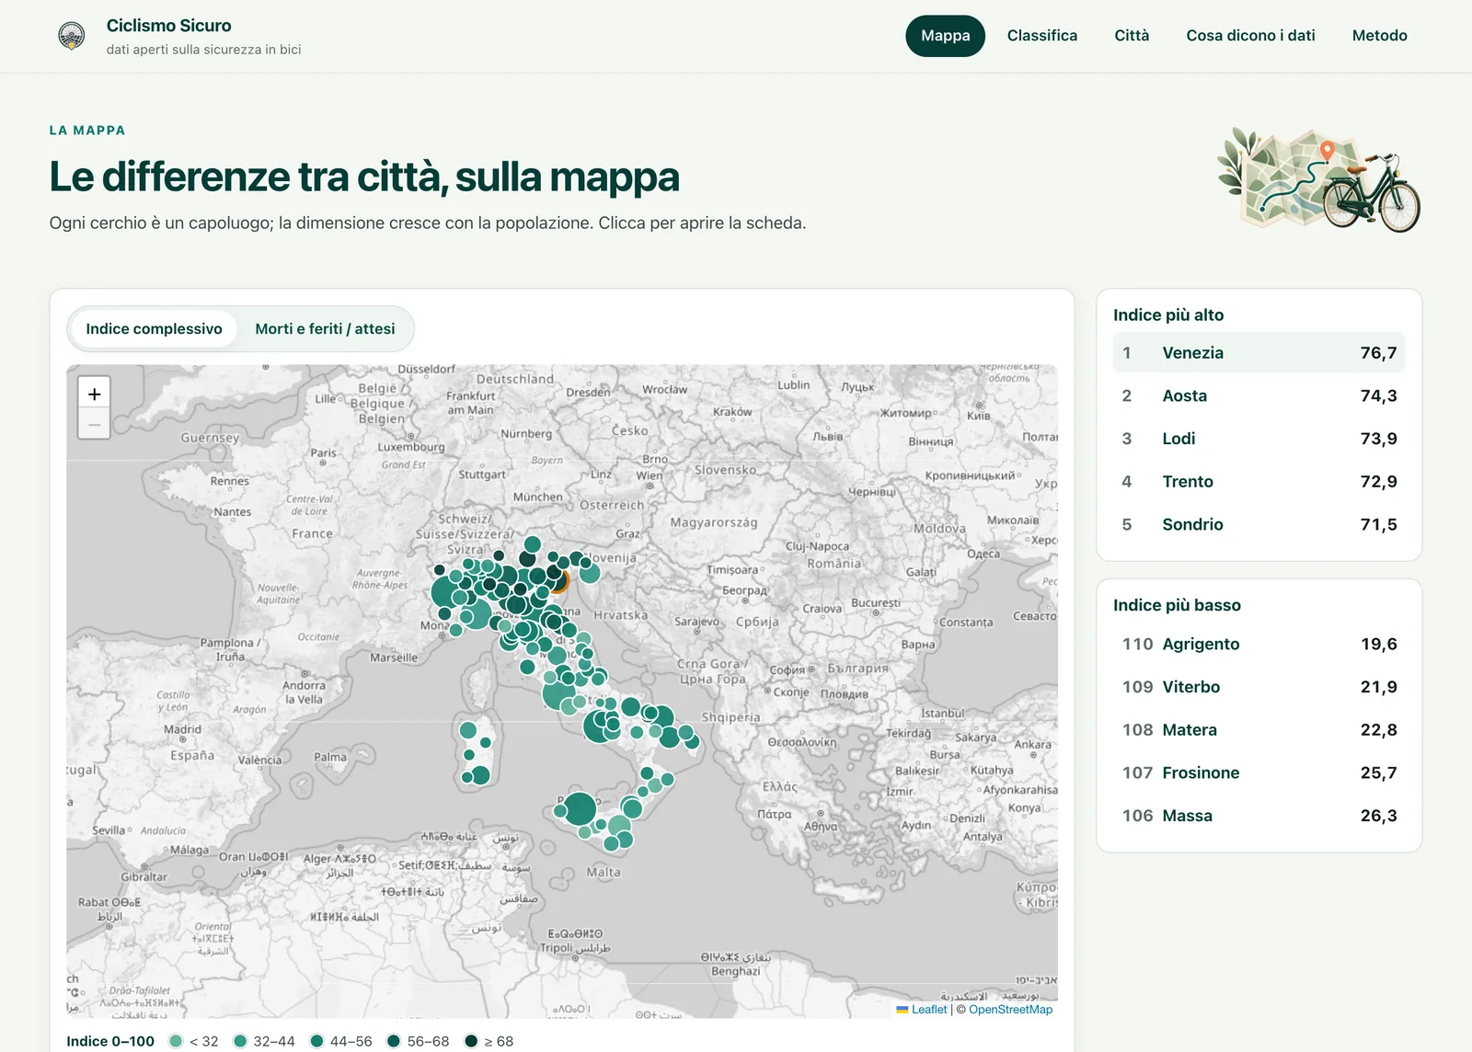
Task: Click the 'Indice 0–100' legend label
Action: coord(110,1041)
